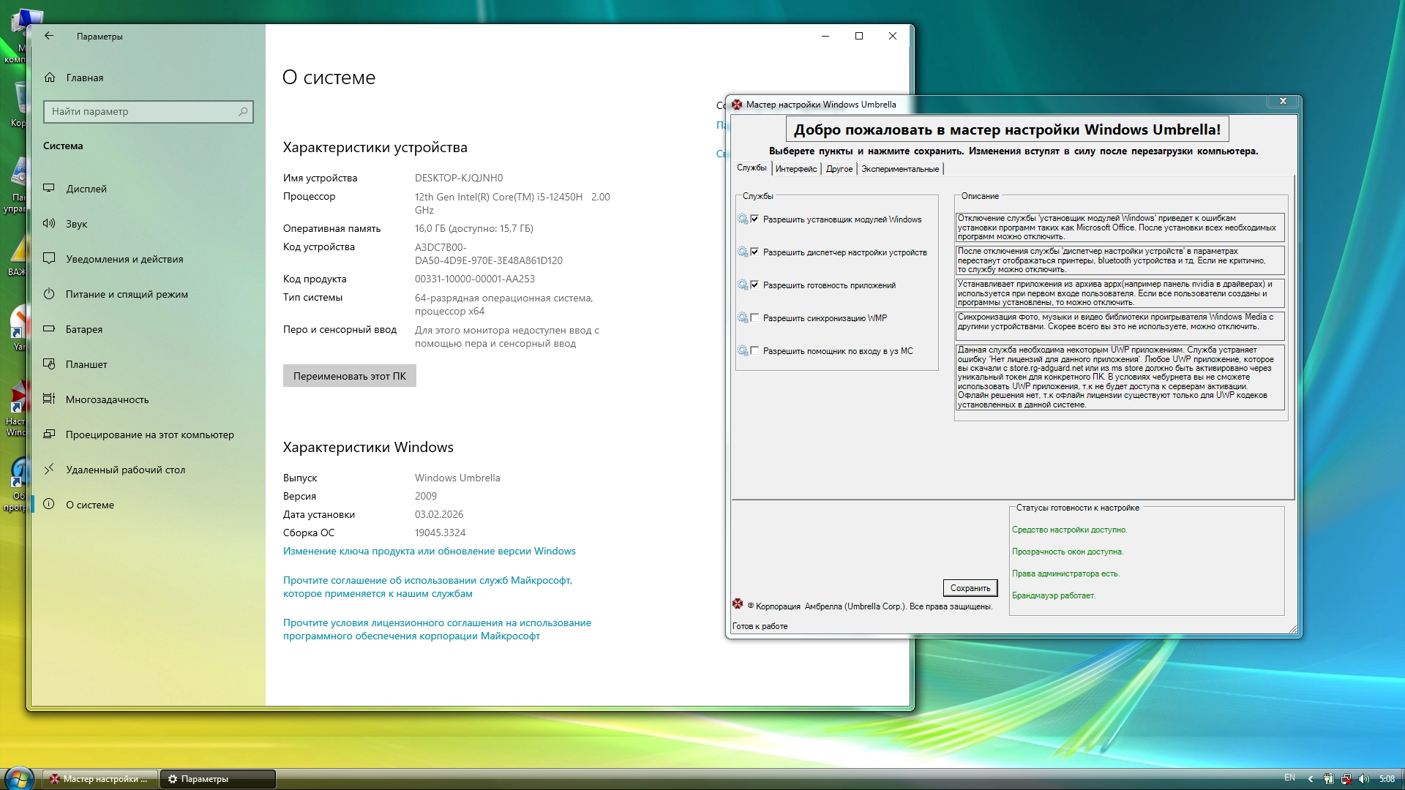Switch to the Экспериментальные tab

click(x=899, y=169)
